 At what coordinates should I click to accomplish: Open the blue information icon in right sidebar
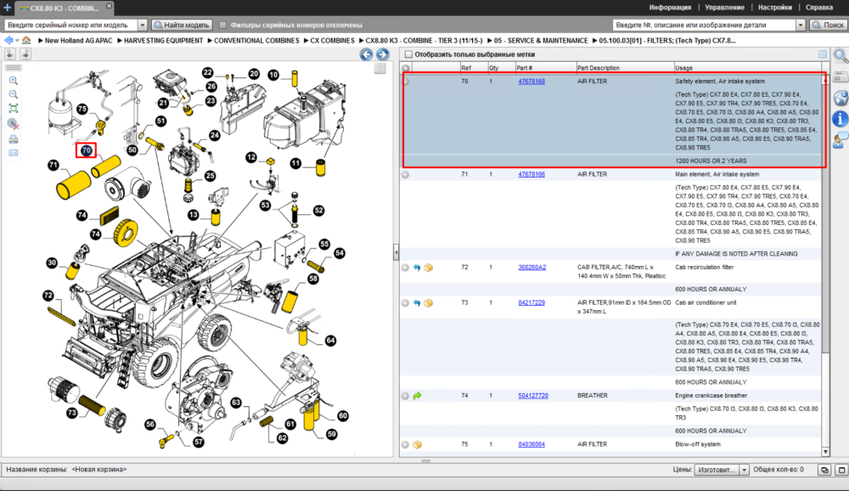pyautogui.click(x=840, y=119)
